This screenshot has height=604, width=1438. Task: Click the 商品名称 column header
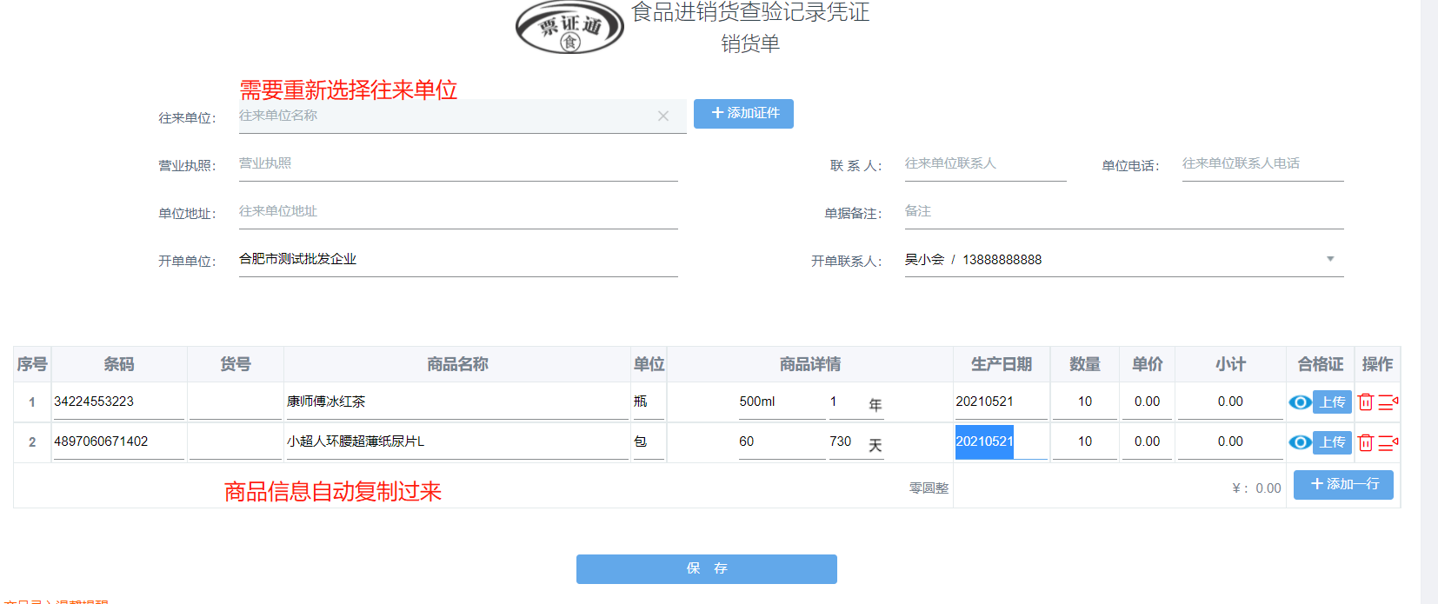[x=457, y=364]
